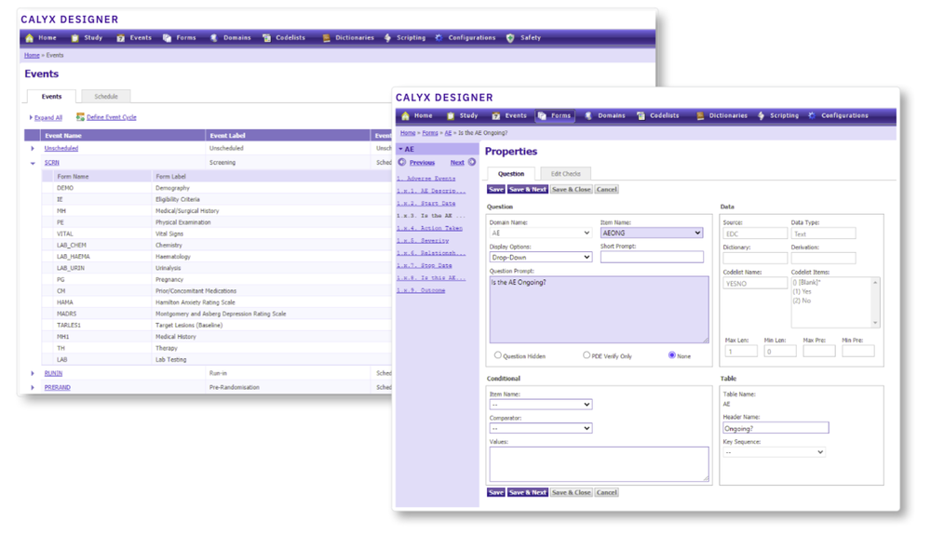Click Codelists icon in Properties window navbar
931x548 pixels.
pyautogui.click(x=641, y=115)
